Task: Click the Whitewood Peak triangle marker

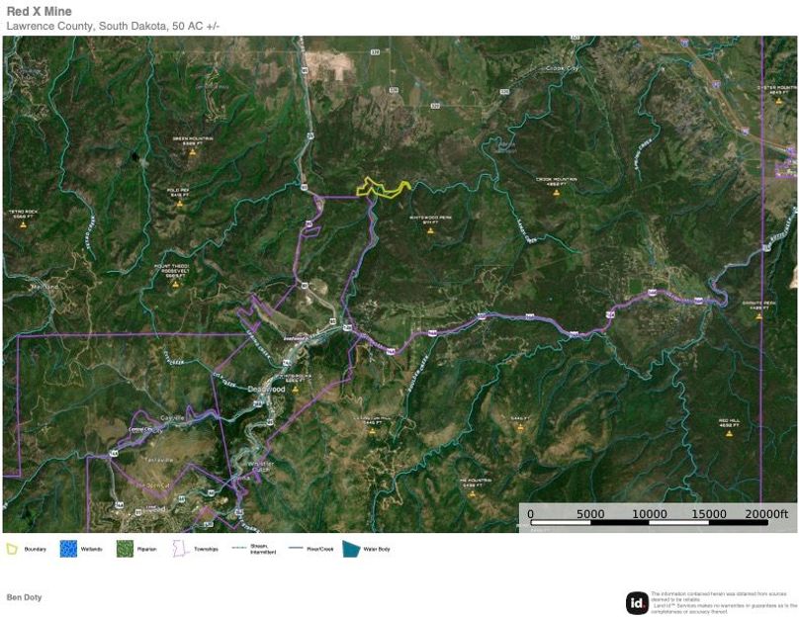Action: (430, 230)
